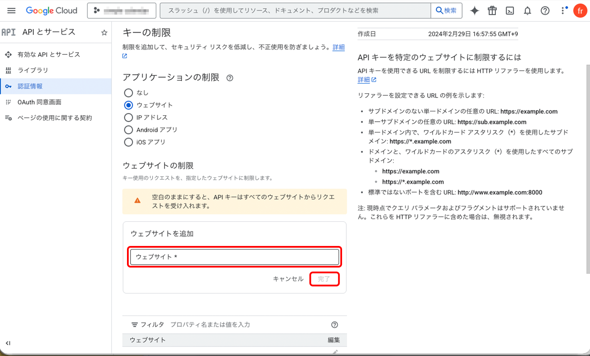Viewport: 590px width, 356px height.
Task: Open the help question mark menu
Action: pos(545,11)
